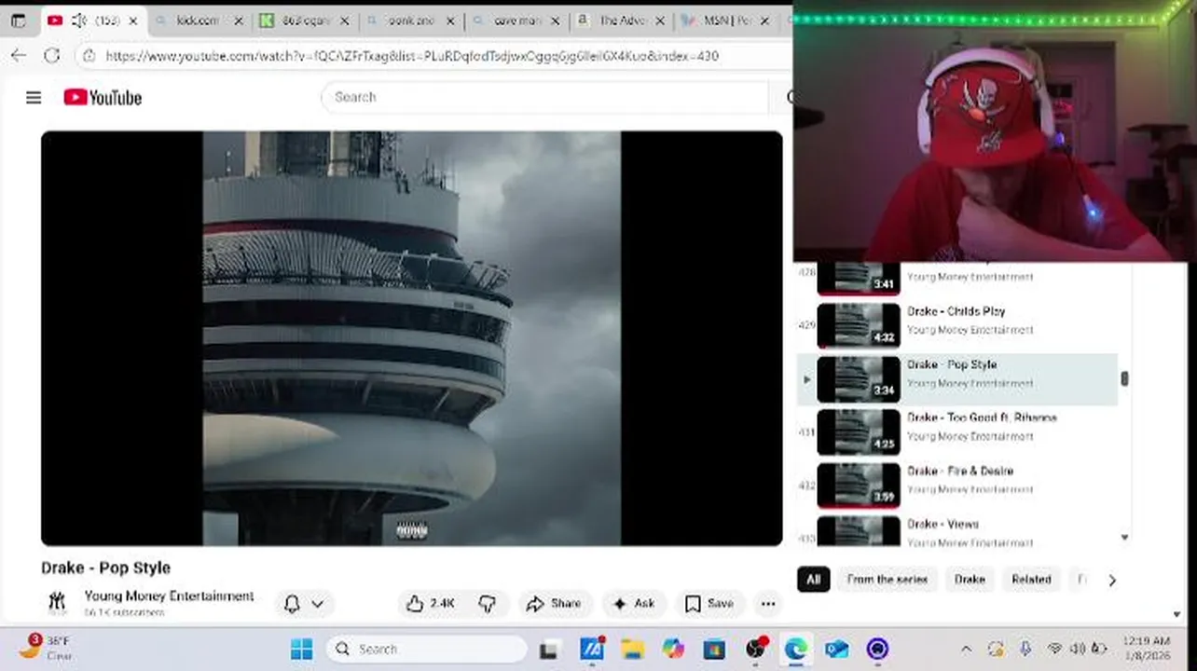Open Young Money Entertainment channel avatar
1197x671 pixels.
(x=58, y=603)
